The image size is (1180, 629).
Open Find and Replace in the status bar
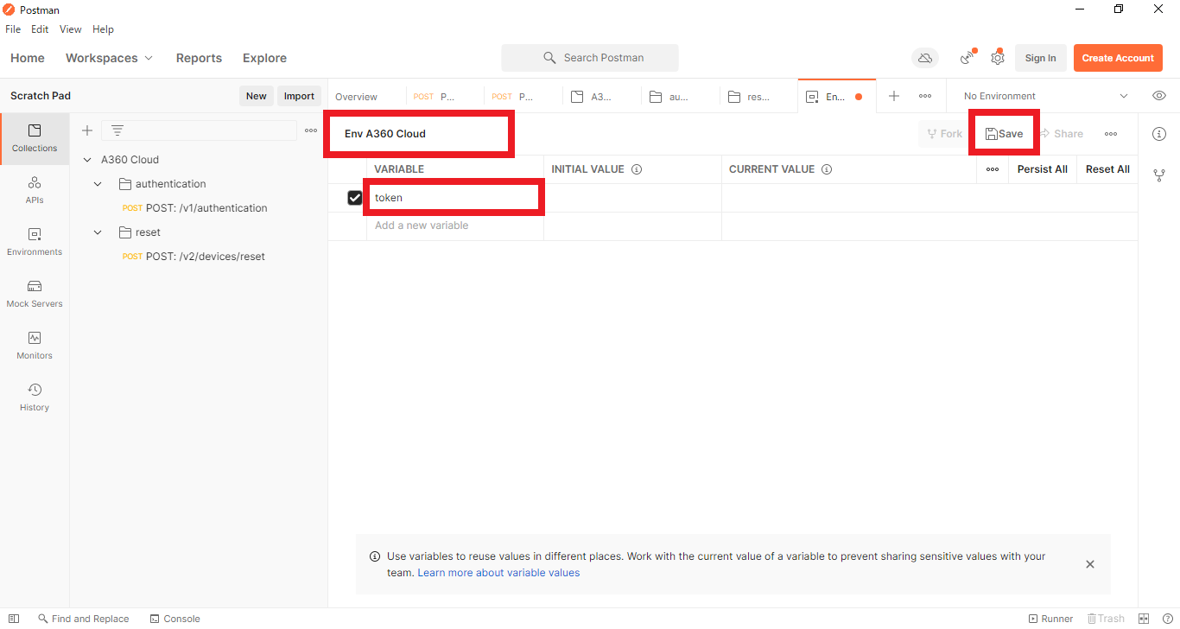click(83, 619)
